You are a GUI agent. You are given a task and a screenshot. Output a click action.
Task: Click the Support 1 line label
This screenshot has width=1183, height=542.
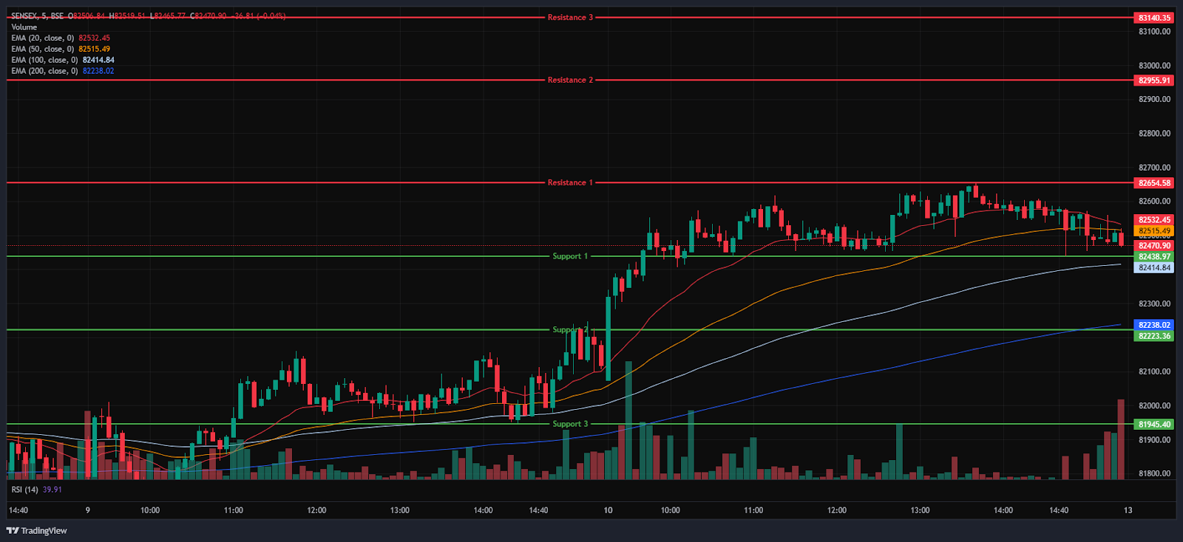tap(570, 256)
